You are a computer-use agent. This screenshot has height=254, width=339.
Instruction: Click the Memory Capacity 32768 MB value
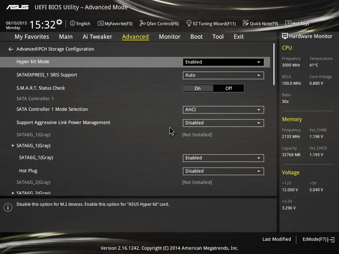click(291, 155)
